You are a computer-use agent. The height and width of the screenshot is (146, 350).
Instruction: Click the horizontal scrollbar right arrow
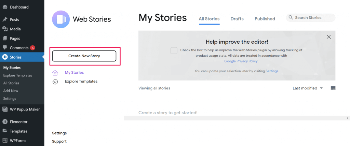coord(348,118)
